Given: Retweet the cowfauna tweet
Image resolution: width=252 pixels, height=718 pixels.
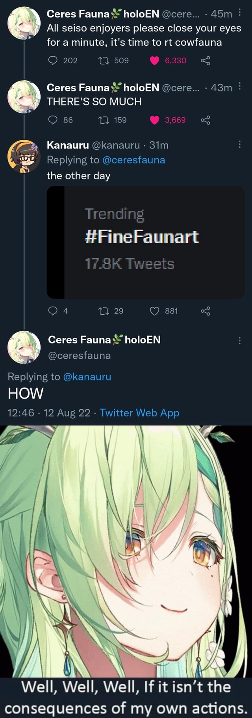Looking at the screenshot, I should (x=104, y=60).
